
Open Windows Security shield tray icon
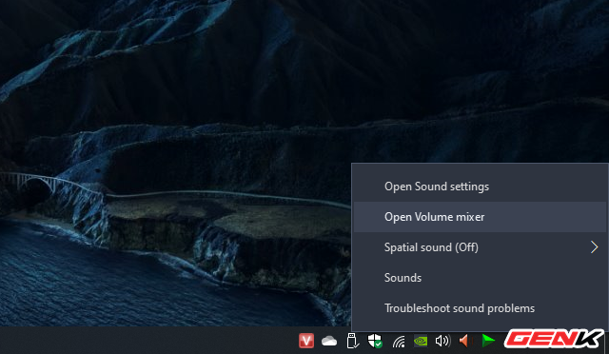375,341
